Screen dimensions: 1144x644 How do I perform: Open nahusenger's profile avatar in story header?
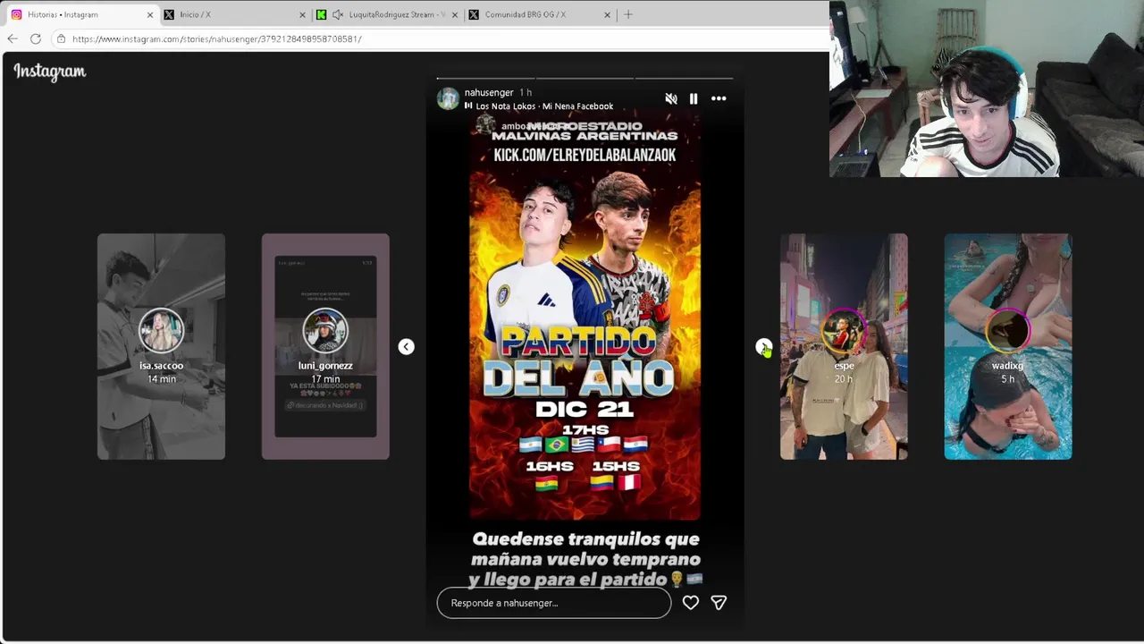[448, 98]
